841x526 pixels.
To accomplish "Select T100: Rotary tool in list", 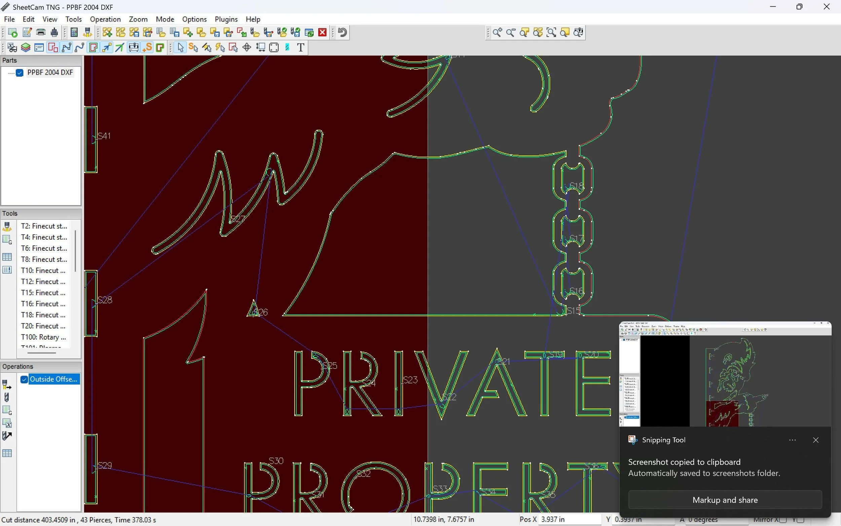I will tap(43, 337).
